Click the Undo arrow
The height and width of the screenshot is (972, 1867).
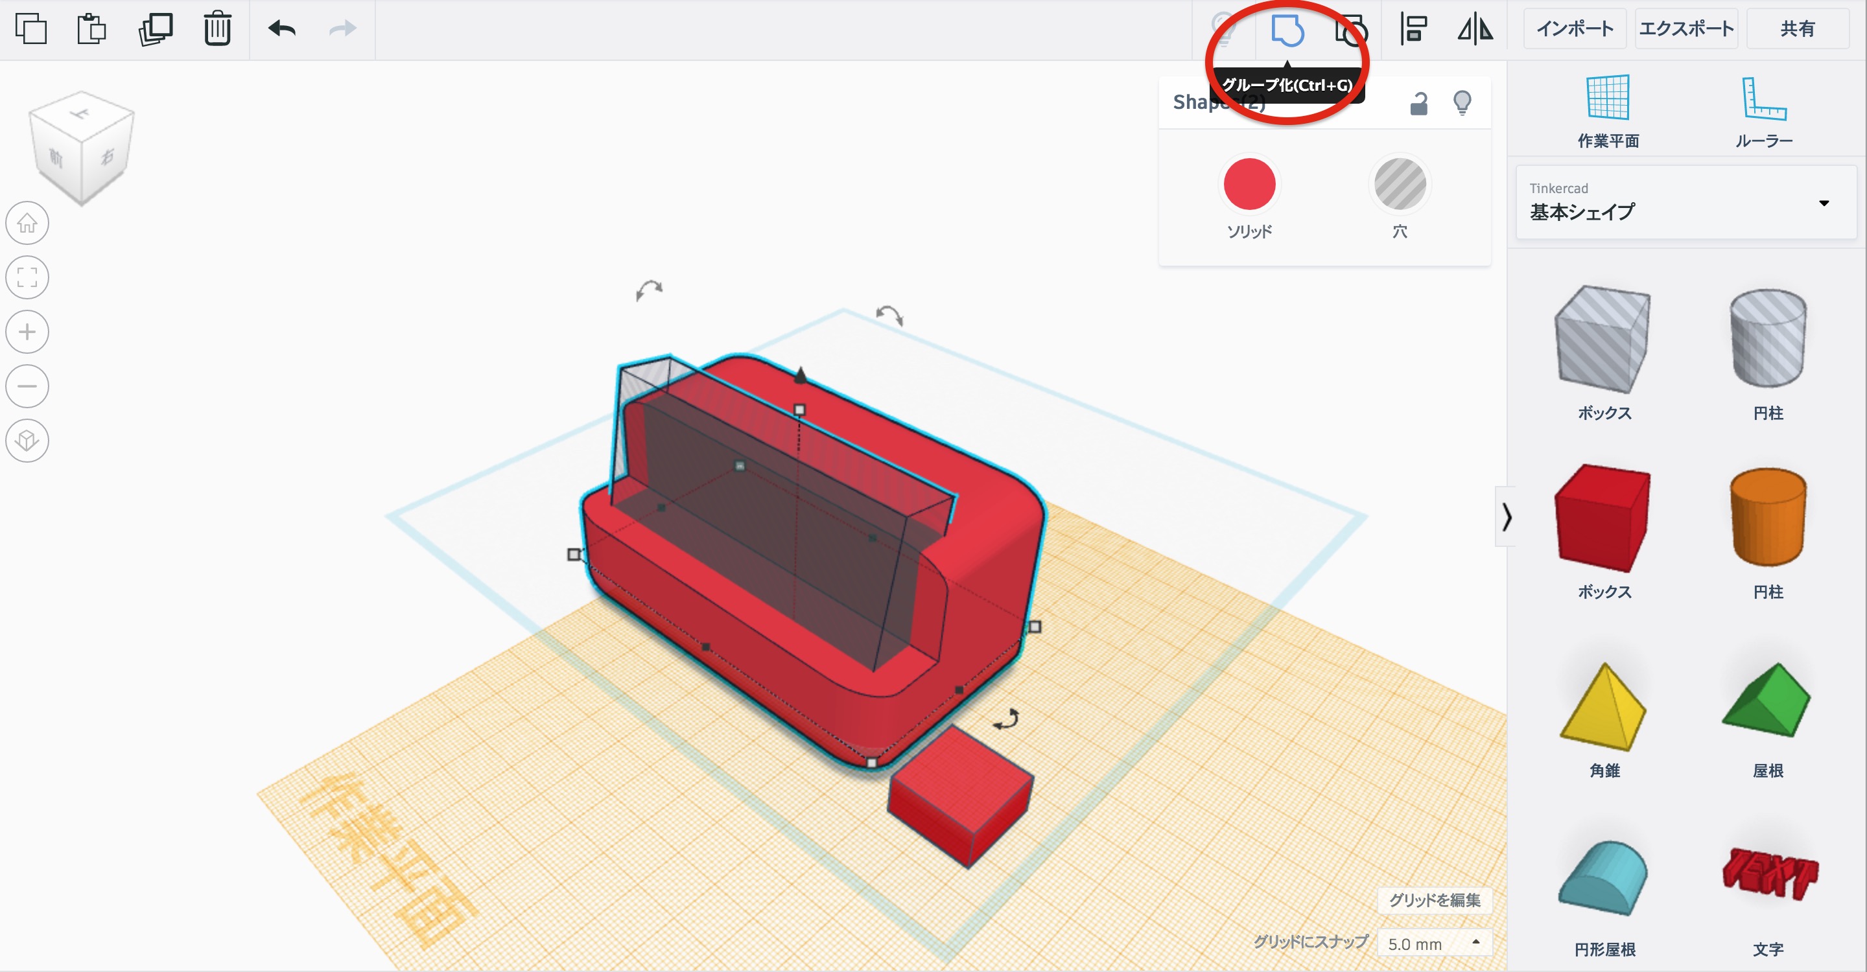281,29
